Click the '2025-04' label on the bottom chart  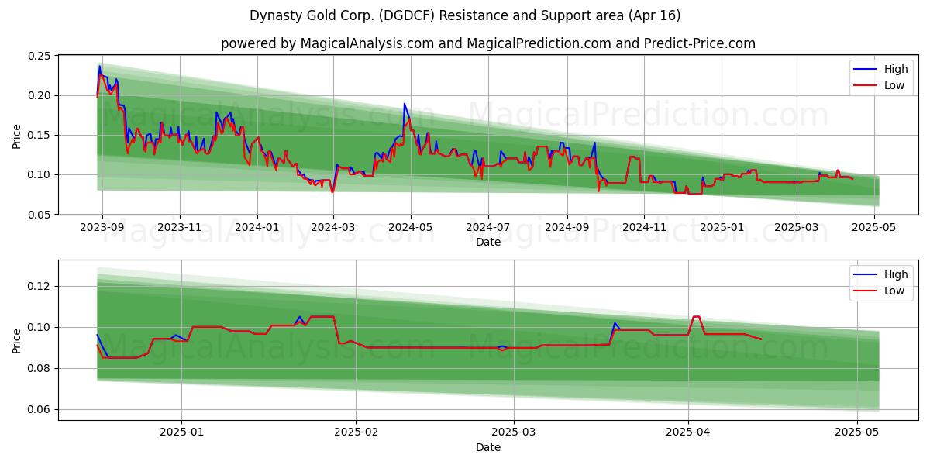click(689, 433)
